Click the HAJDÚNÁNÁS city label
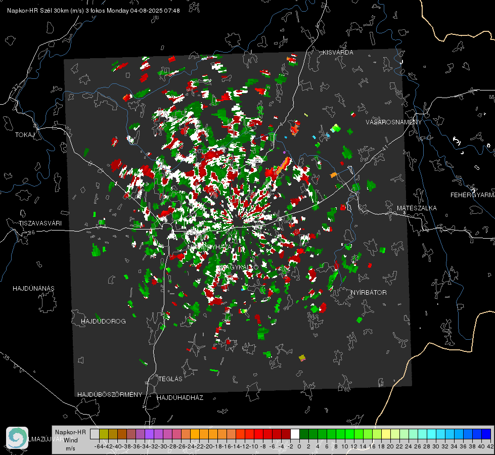The image size is (495, 455). point(33,289)
